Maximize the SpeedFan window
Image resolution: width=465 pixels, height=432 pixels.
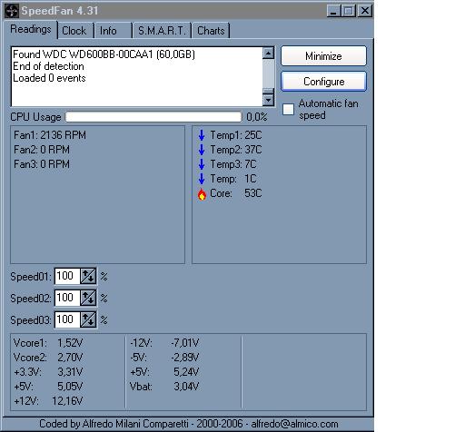coord(349,11)
